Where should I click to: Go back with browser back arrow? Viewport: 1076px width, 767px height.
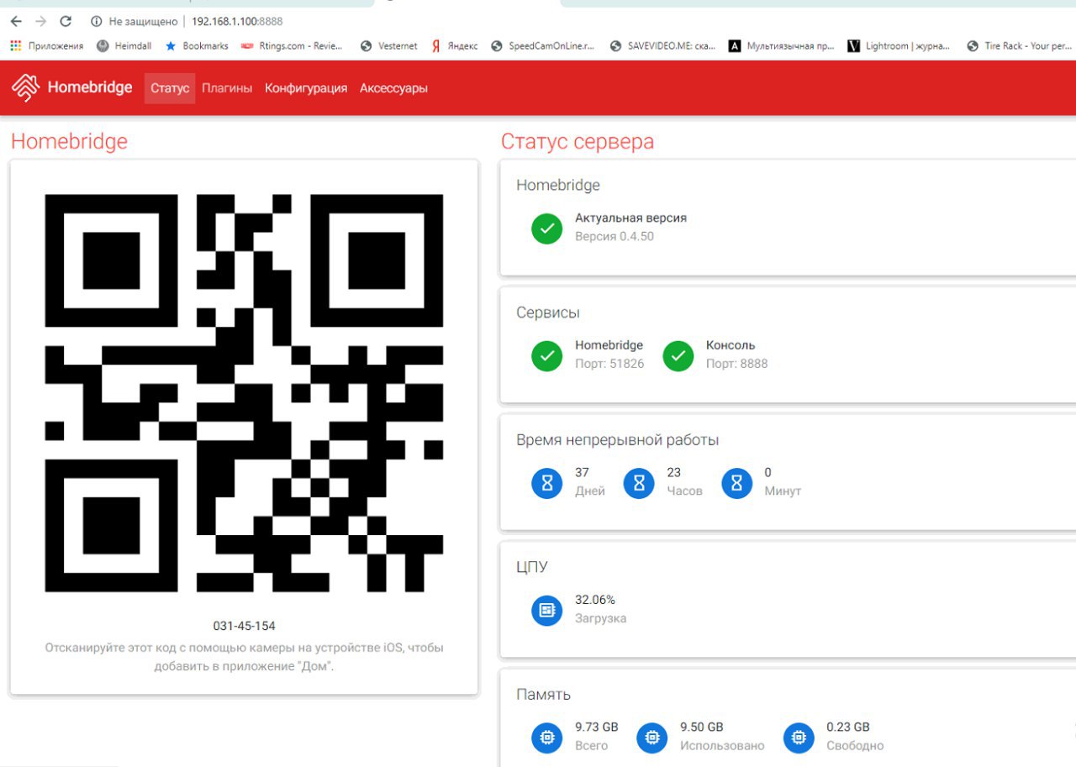tap(16, 21)
